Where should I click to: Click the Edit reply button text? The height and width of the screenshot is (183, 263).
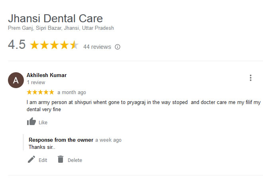(43, 160)
